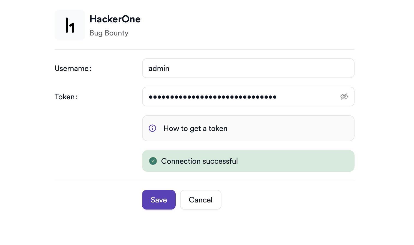Click the Token field label
Screen dimensions: 414x245
tap(66, 97)
